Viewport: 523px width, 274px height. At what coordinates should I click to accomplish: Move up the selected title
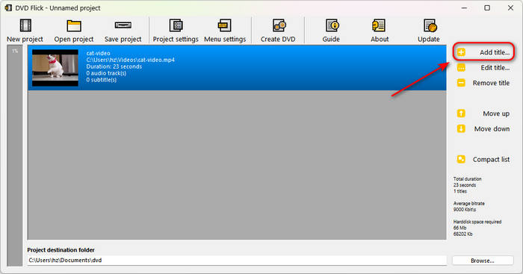coord(483,113)
